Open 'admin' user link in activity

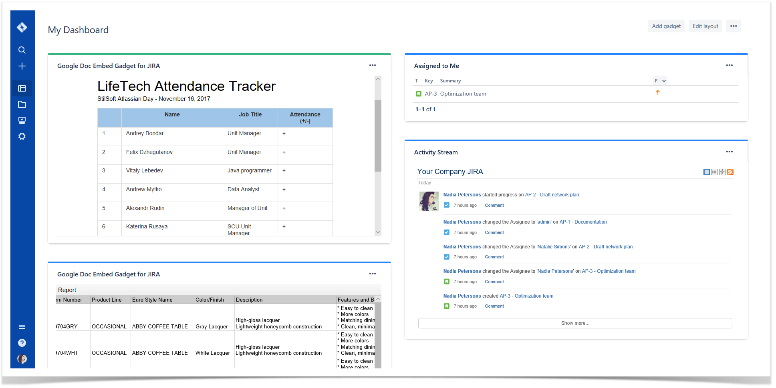[544, 222]
